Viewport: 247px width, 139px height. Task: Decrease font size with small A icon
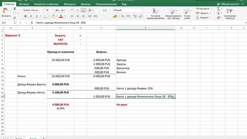click(x=63, y=10)
